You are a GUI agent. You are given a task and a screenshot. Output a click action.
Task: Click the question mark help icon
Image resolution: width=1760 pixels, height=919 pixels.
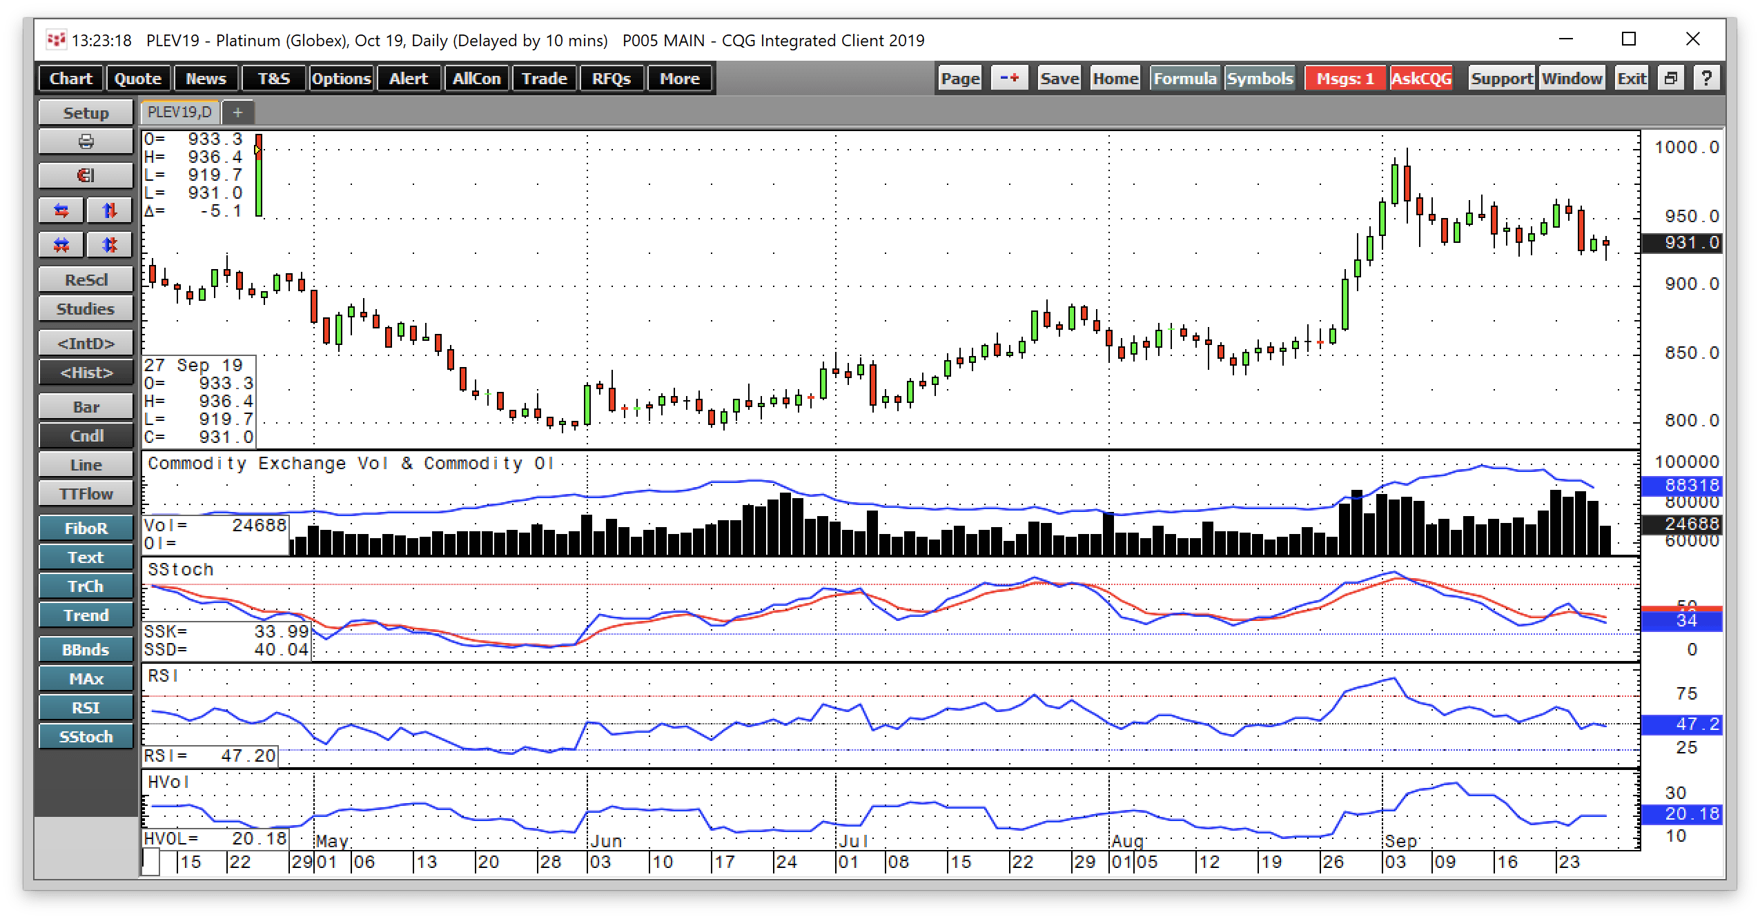click(x=1706, y=78)
